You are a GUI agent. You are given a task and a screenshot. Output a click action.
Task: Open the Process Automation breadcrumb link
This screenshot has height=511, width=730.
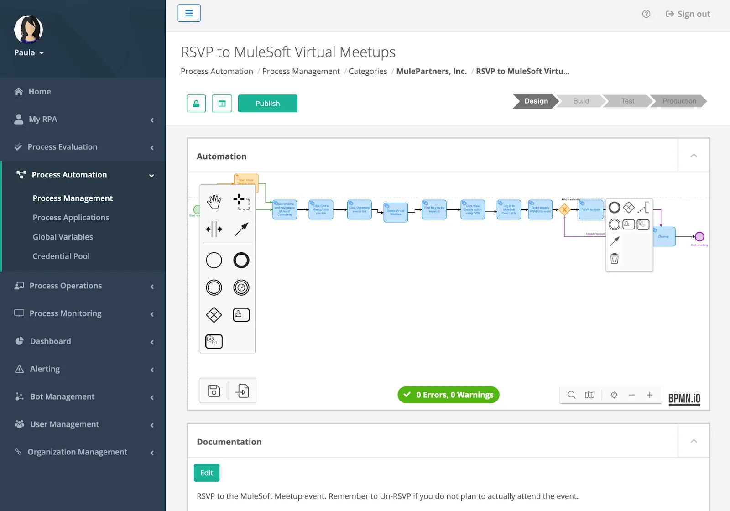pos(217,72)
